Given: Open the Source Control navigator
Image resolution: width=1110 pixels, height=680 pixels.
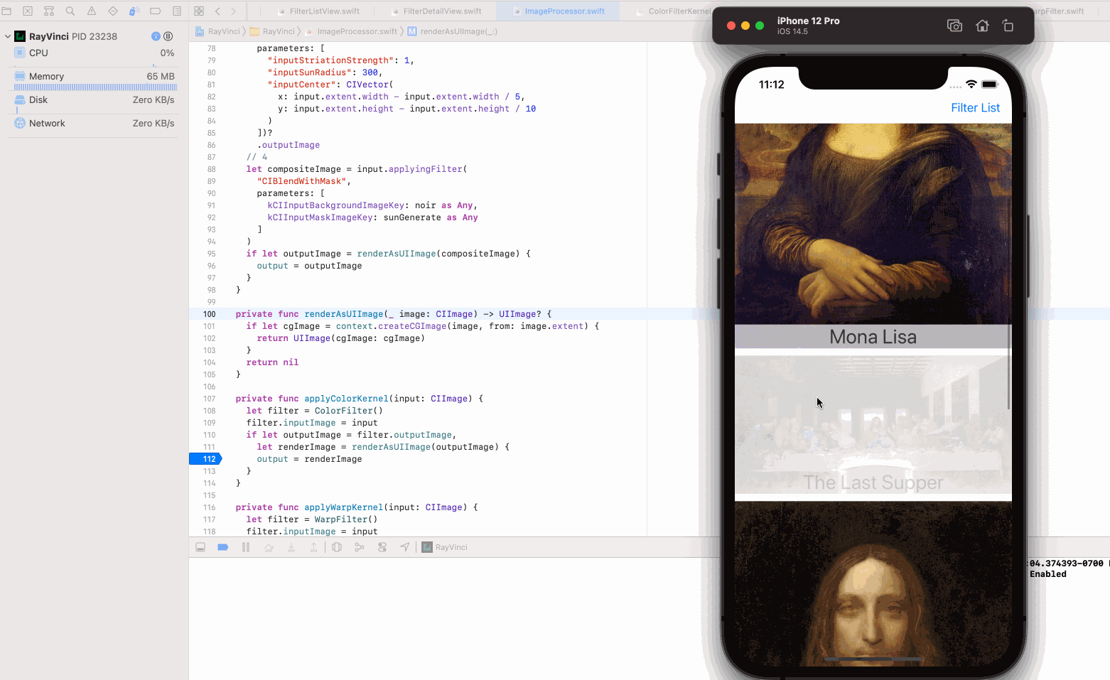Looking at the screenshot, I should (x=28, y=11).
